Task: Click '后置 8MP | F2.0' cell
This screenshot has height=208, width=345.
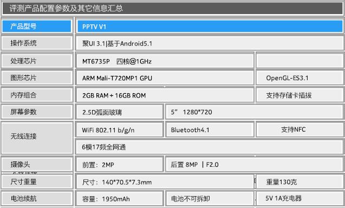Action: [x=255, y=165]
